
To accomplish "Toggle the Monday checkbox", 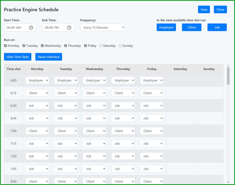I will pyautogui.click(x=6, y=46).
